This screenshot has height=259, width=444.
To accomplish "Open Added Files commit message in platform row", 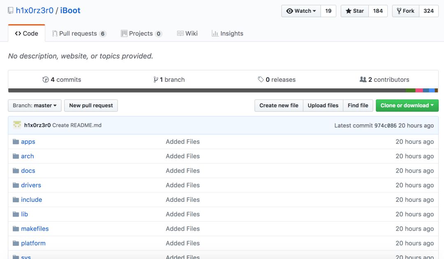I will 183,243.
